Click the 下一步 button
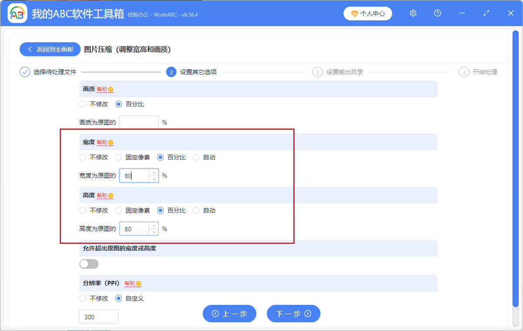Viewport: 523px width, 331px height. (x=293, y=314)
